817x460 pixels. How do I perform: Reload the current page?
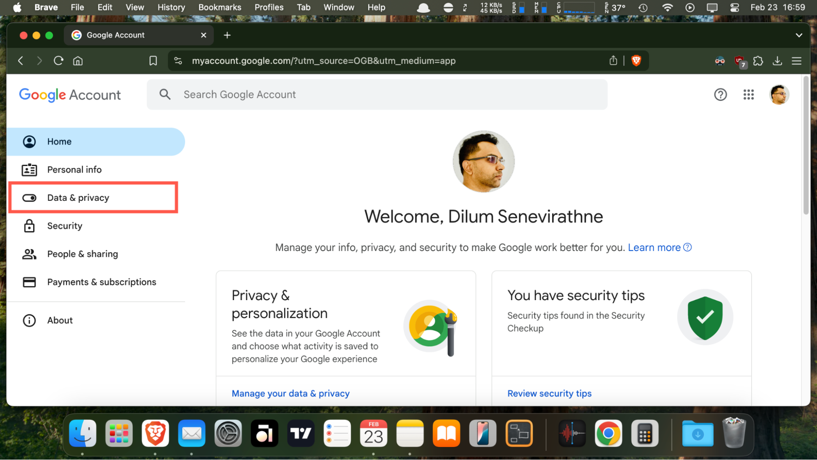pos(58,61)
